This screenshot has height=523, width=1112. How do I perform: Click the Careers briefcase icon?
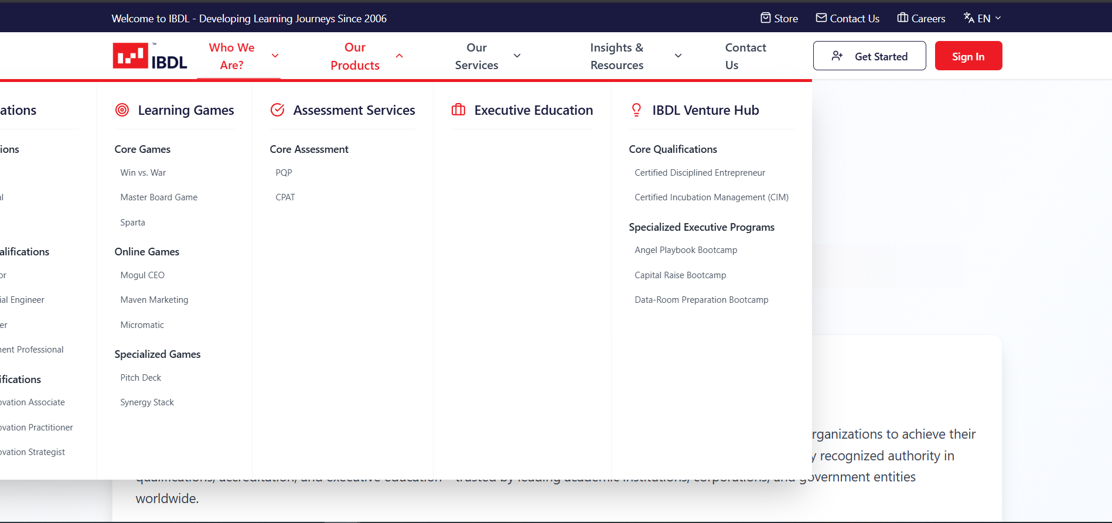pyautogui.click(x=902, y=18)
